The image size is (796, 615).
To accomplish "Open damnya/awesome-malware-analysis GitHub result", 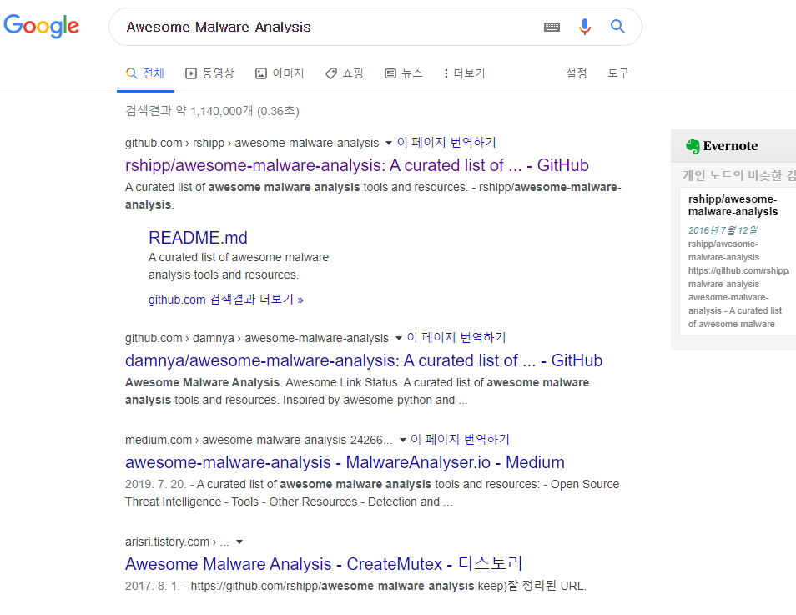I will tap(364, 360).
